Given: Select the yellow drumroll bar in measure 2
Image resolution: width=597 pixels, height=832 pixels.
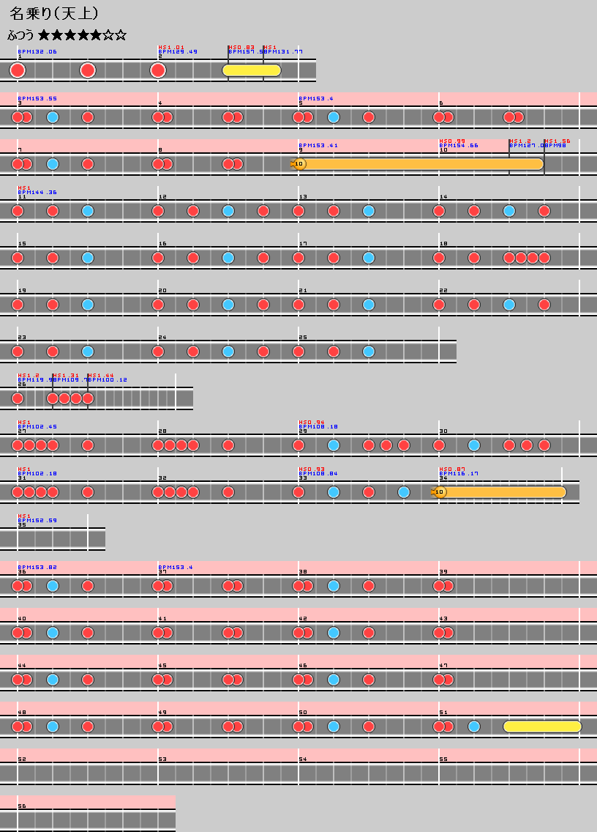Looking at the screenshot, I should (x=252, y=70).
